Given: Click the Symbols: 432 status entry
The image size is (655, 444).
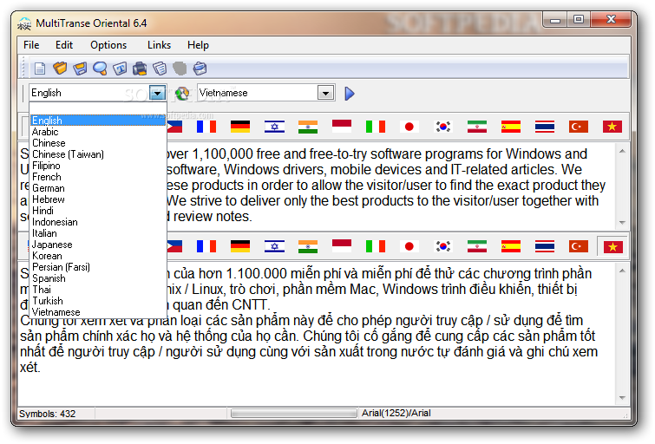Looking at the screenshot, I should (47, 414).
